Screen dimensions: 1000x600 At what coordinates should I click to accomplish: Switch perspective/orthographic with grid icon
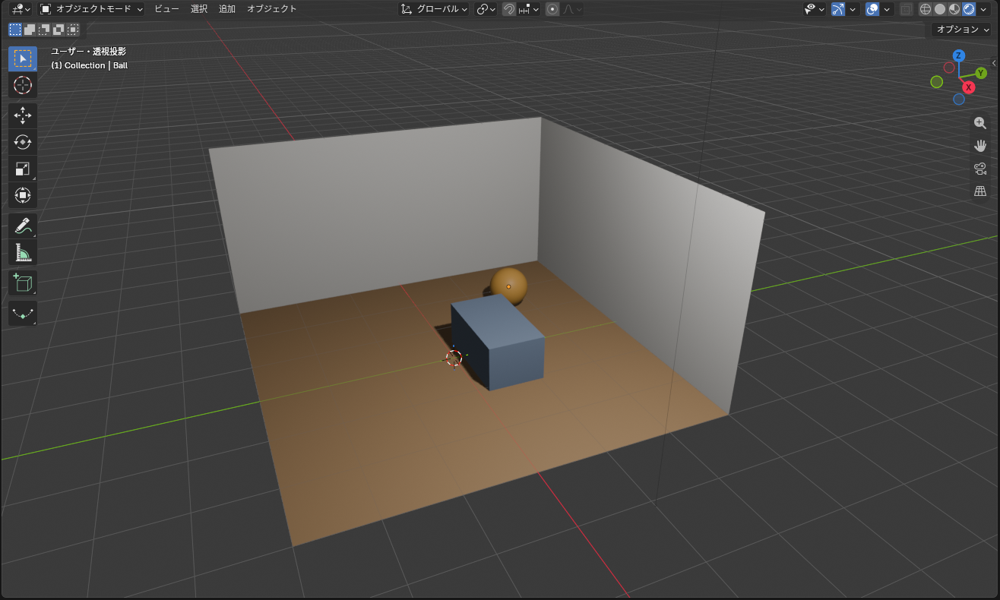[980, 191]
